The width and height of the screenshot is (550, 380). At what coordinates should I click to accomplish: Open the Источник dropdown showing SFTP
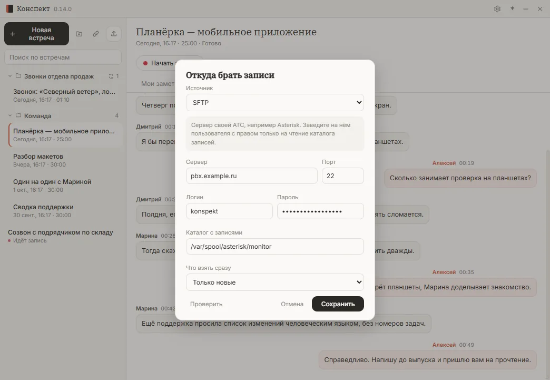click(x=274, y=102)
